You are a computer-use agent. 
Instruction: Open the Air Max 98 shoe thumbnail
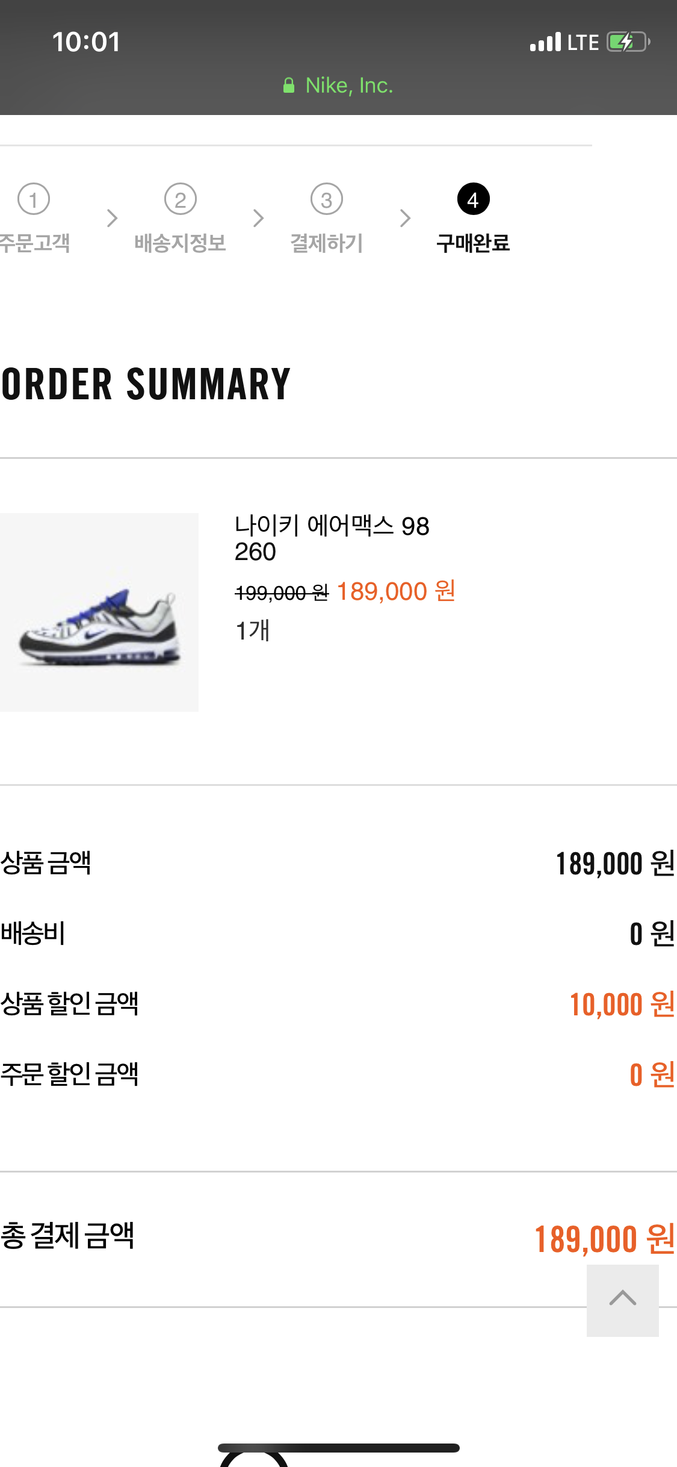[x=99, y=612]
